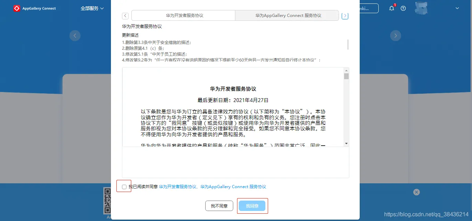Open the 华为开发者服务协议 link
This screenshot has height=221, width=472.
178,187
